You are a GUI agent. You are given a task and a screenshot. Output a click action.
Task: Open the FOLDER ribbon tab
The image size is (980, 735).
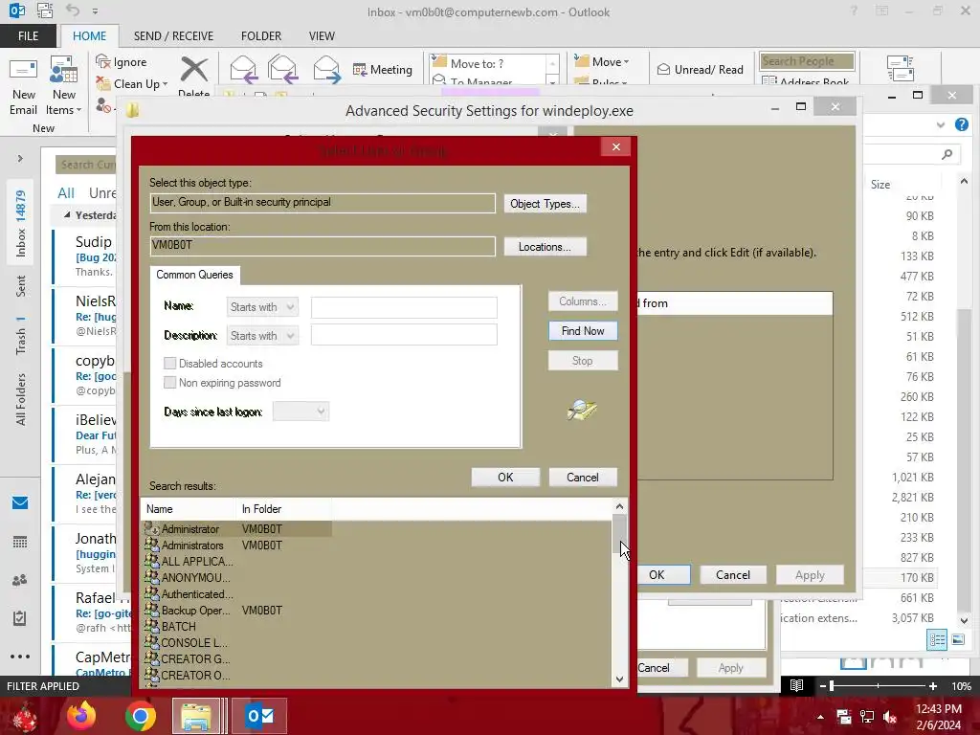pyautogui.click(x=261, y=35)
